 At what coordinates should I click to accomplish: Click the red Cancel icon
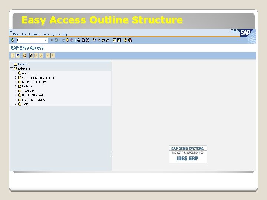[72, 40]
